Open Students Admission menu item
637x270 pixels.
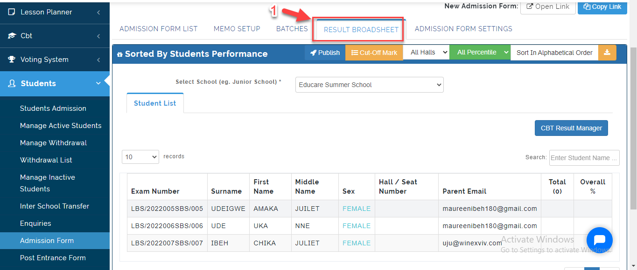[53, 108]
